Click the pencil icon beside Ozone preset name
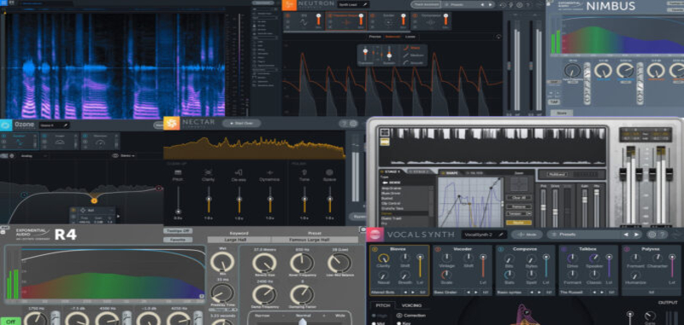 [66, 125]
